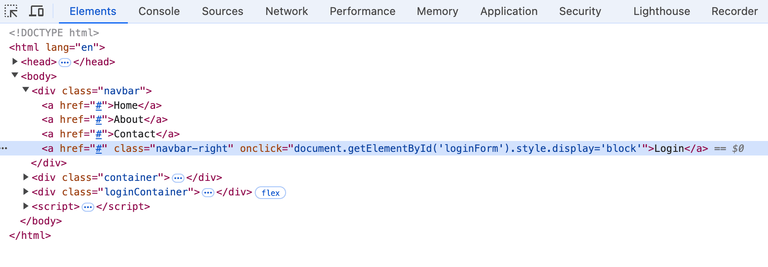
Task: Open the Lighthouse tab
Action: pyautogui.click(x=662, y=11)
